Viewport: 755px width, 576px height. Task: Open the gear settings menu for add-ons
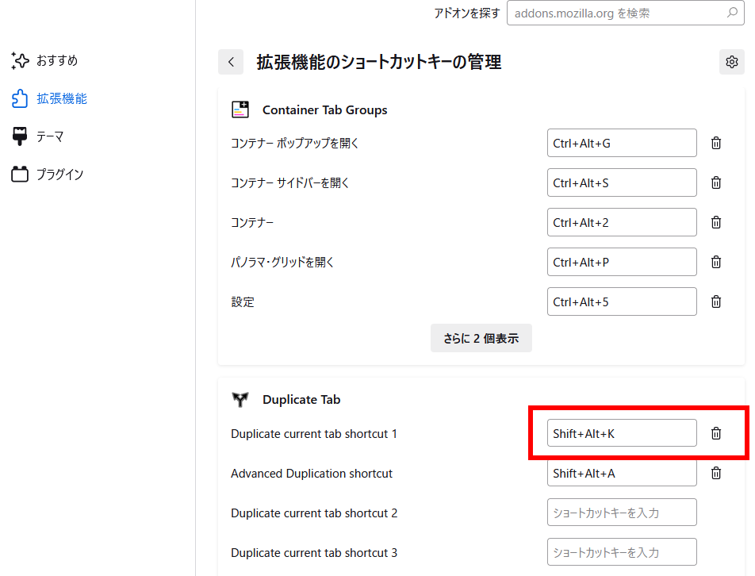tap(732, 62)
